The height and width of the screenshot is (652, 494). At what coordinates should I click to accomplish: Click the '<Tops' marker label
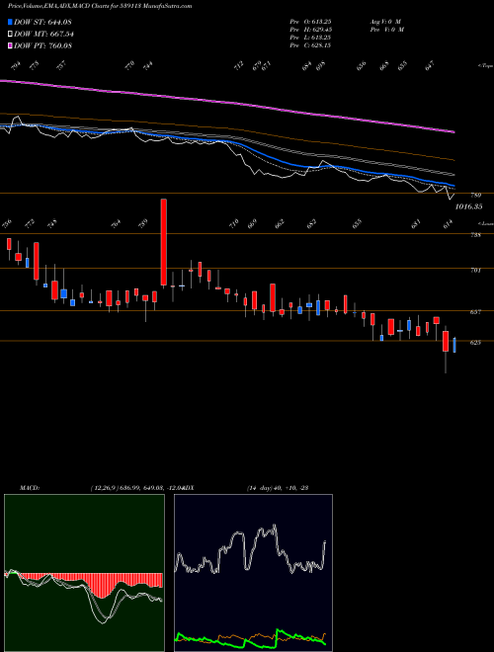pyautogui.click(x=486, y=66)
